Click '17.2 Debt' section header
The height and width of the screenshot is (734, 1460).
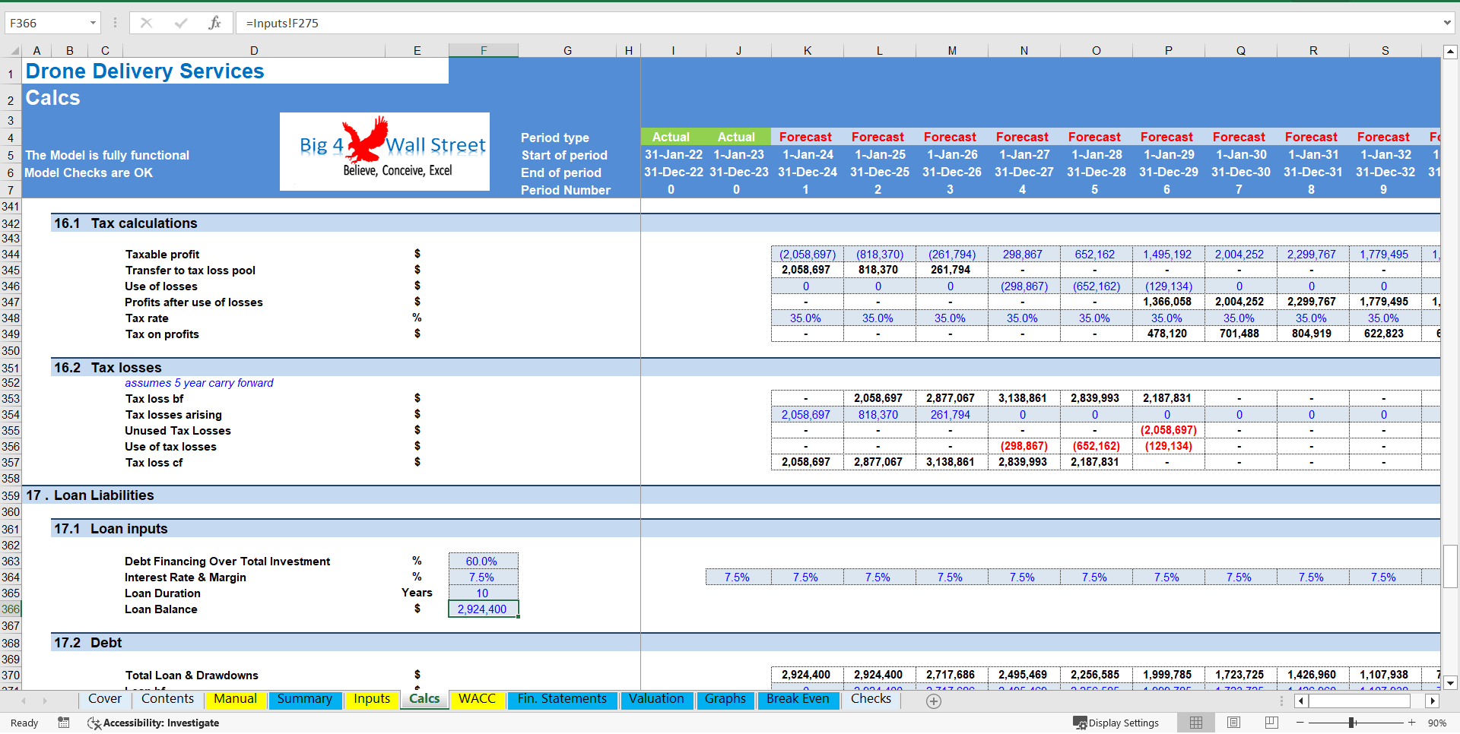click(87, 643)
